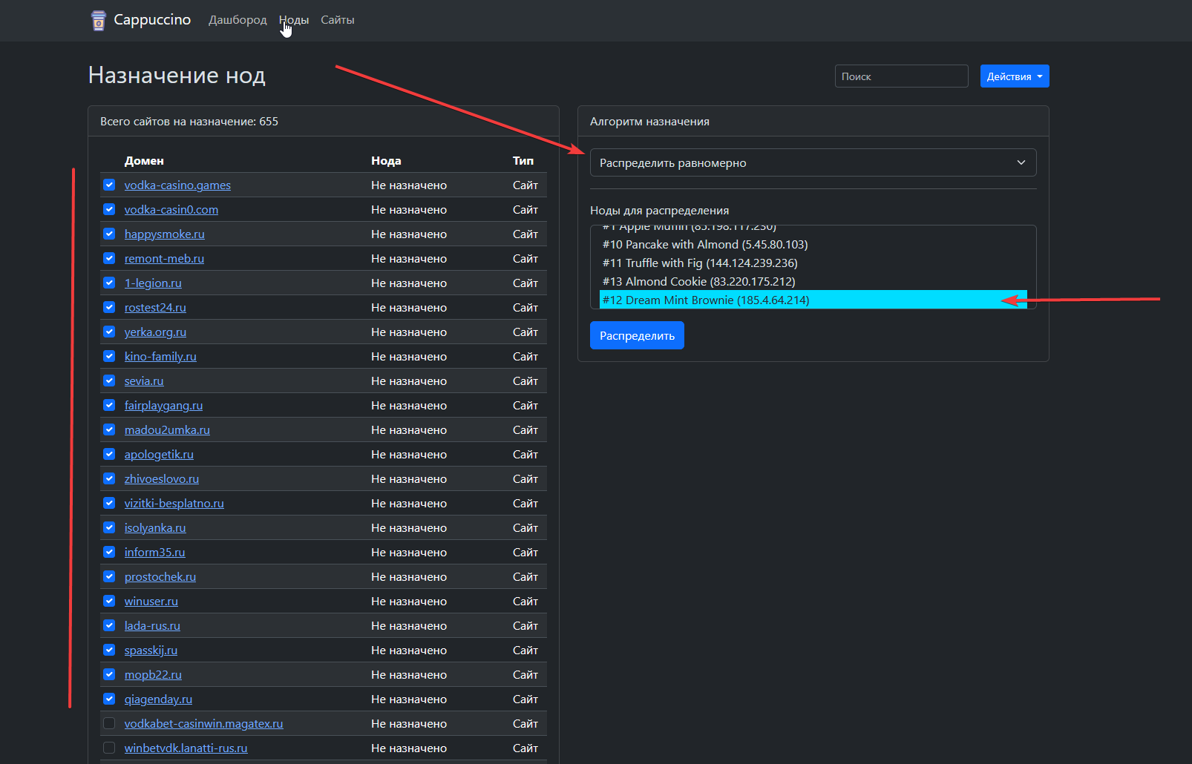The height and width of the screenshot is (764, 1192).
Task: Open the Дашбород navigation menu item
Action: 238,20
